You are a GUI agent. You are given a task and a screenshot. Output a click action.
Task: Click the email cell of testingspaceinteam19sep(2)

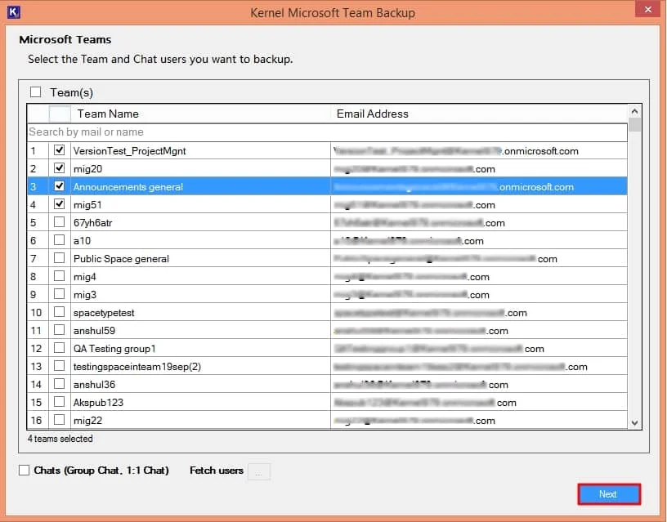[x=479, y=367]
